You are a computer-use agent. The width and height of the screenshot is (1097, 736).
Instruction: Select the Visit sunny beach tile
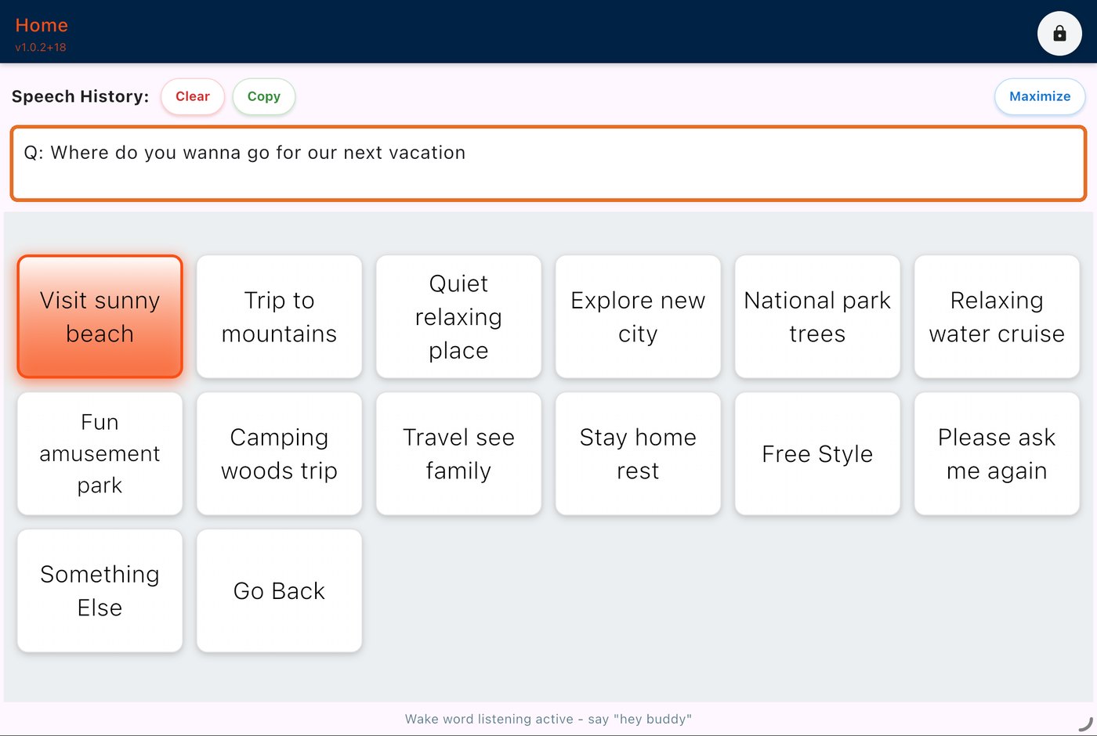tap(100, 316)
